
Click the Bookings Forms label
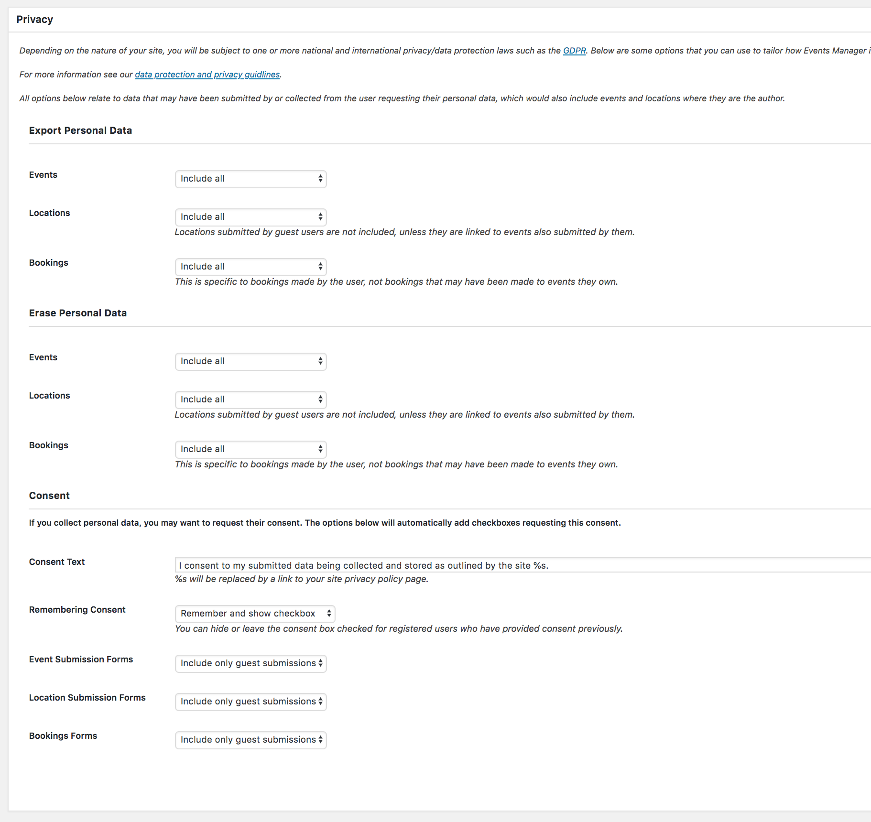tap(63, 736)
